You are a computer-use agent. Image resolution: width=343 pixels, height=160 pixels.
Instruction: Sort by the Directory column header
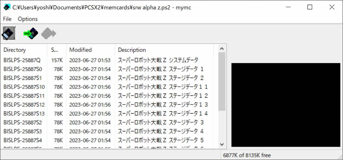24,50
